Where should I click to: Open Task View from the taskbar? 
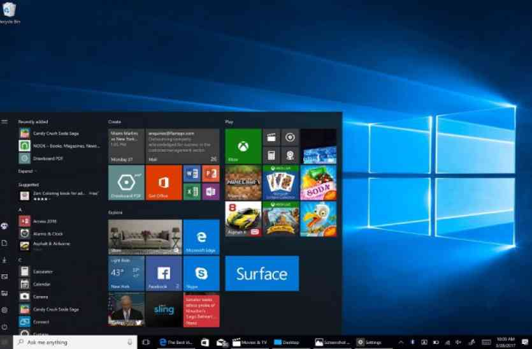[146, 342]
